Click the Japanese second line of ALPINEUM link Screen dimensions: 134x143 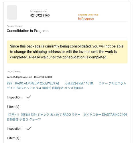pyautogui.click(x=45, y=88)
